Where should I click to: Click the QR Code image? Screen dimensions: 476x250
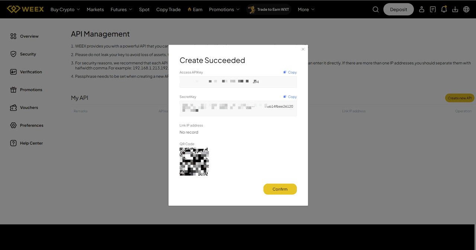(x=194, y=162)
